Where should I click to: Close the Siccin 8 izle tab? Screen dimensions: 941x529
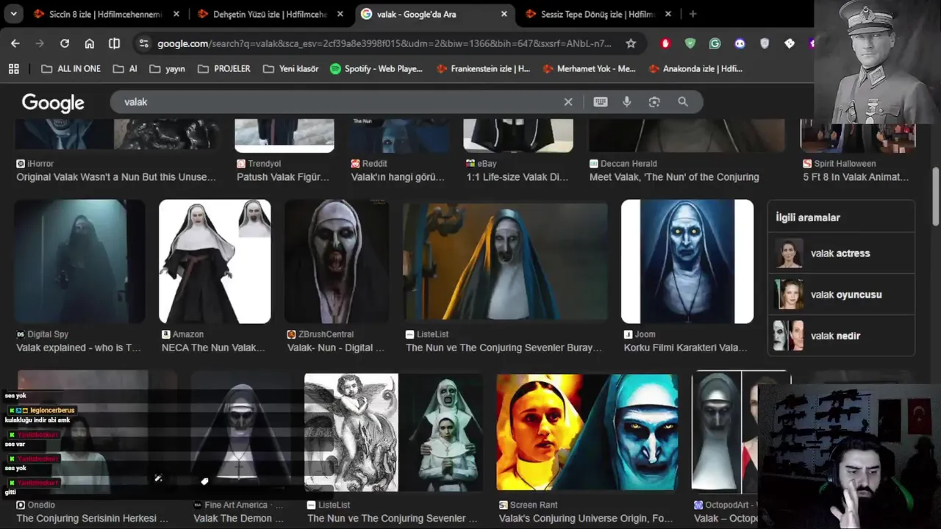click(176, 14)
